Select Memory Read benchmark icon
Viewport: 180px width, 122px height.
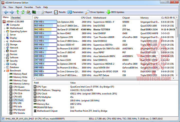11,74
